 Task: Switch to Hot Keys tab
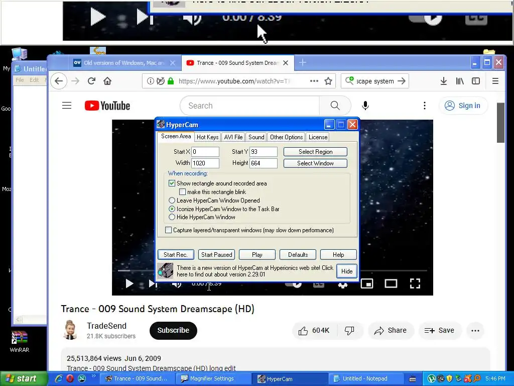[207, 137]
